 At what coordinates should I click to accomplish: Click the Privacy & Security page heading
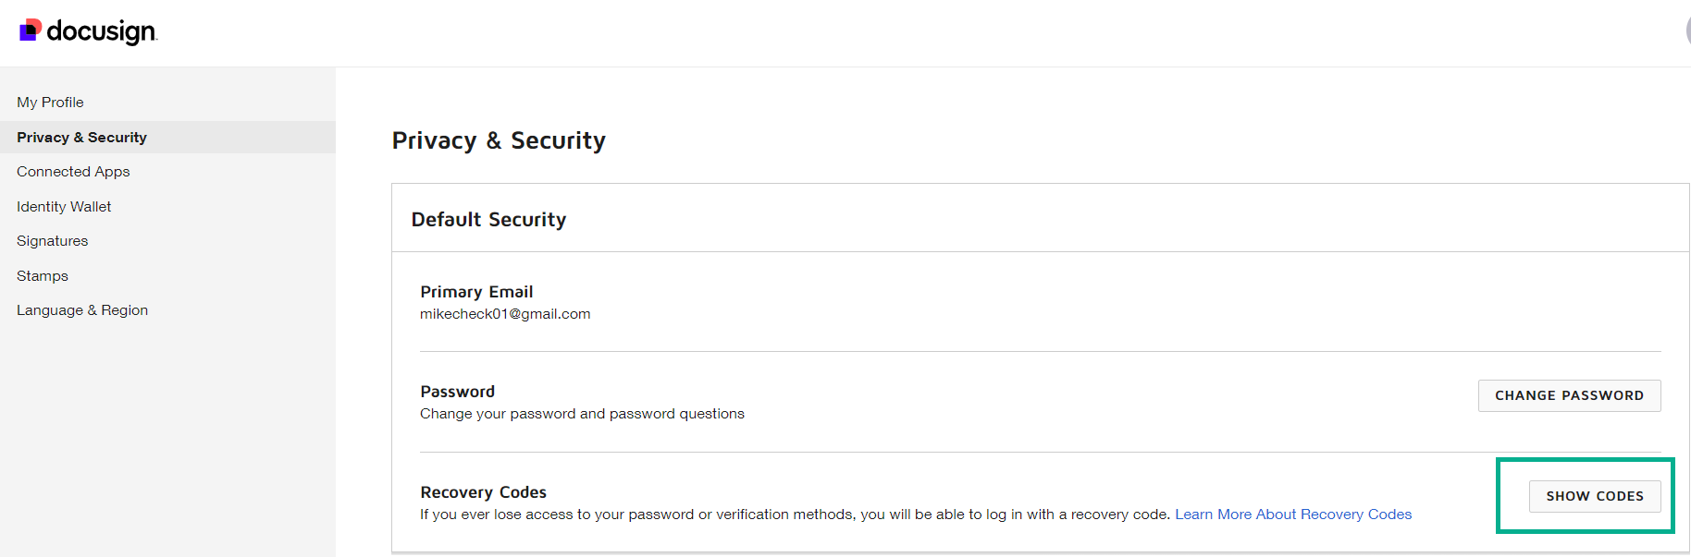point(499,140)
